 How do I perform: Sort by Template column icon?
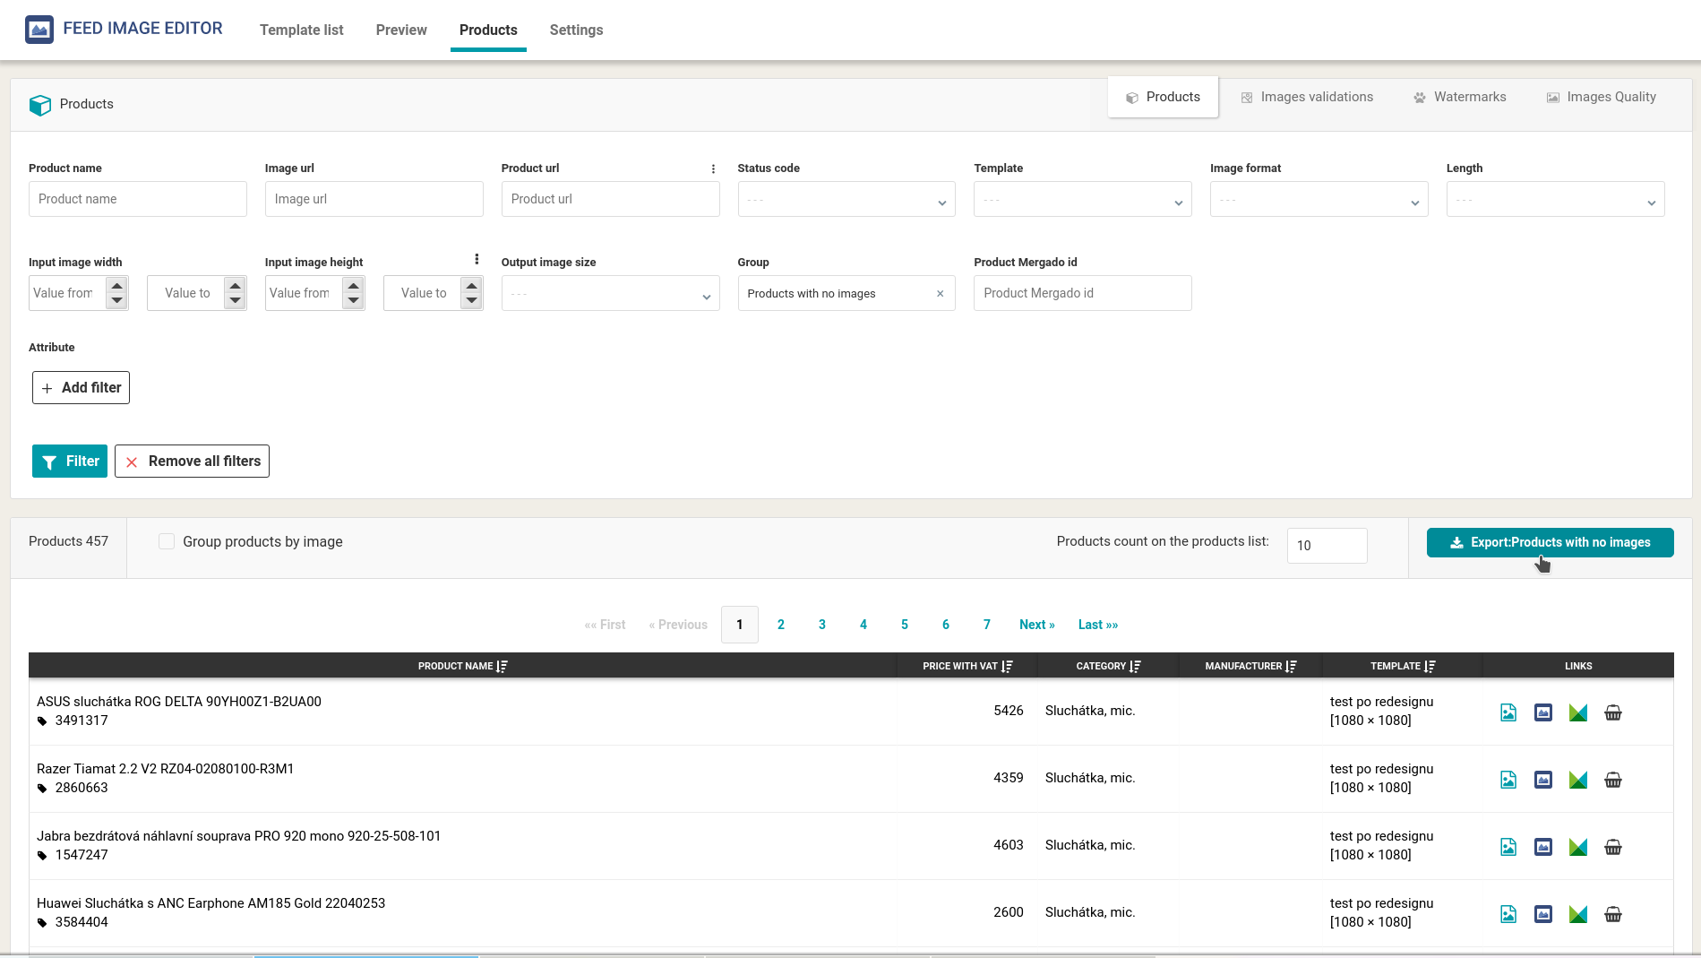1430,666
